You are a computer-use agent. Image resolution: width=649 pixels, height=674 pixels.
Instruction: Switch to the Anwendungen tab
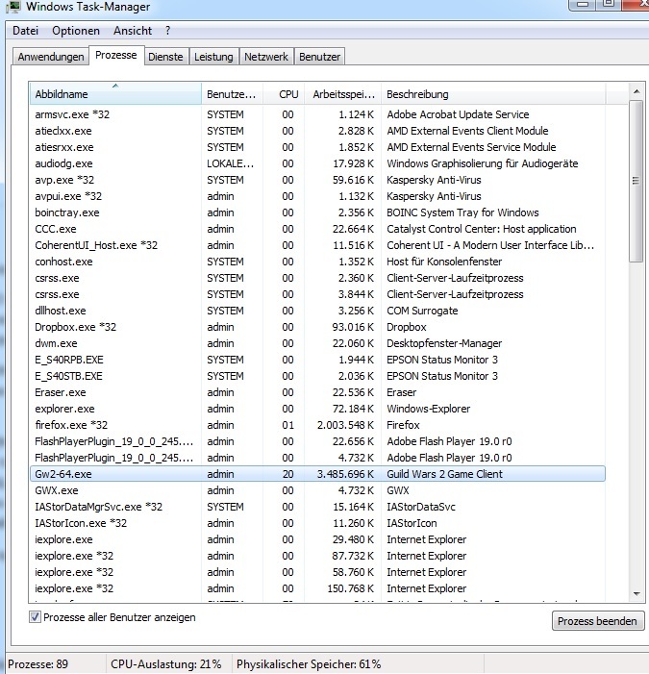click(51, 57)
